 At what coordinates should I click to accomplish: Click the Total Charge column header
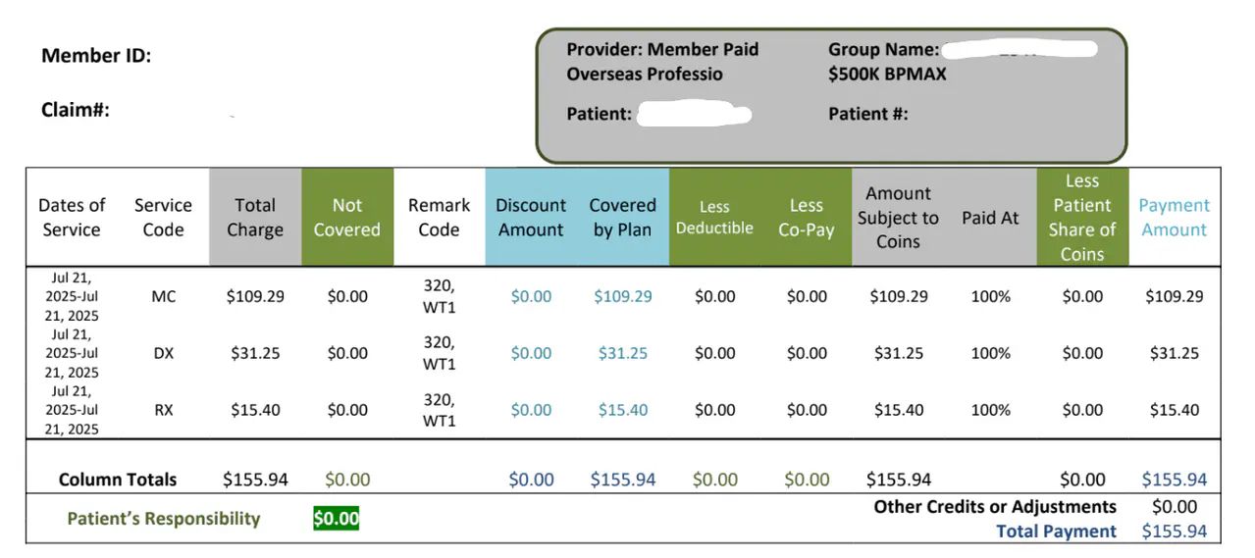point(255,218)
